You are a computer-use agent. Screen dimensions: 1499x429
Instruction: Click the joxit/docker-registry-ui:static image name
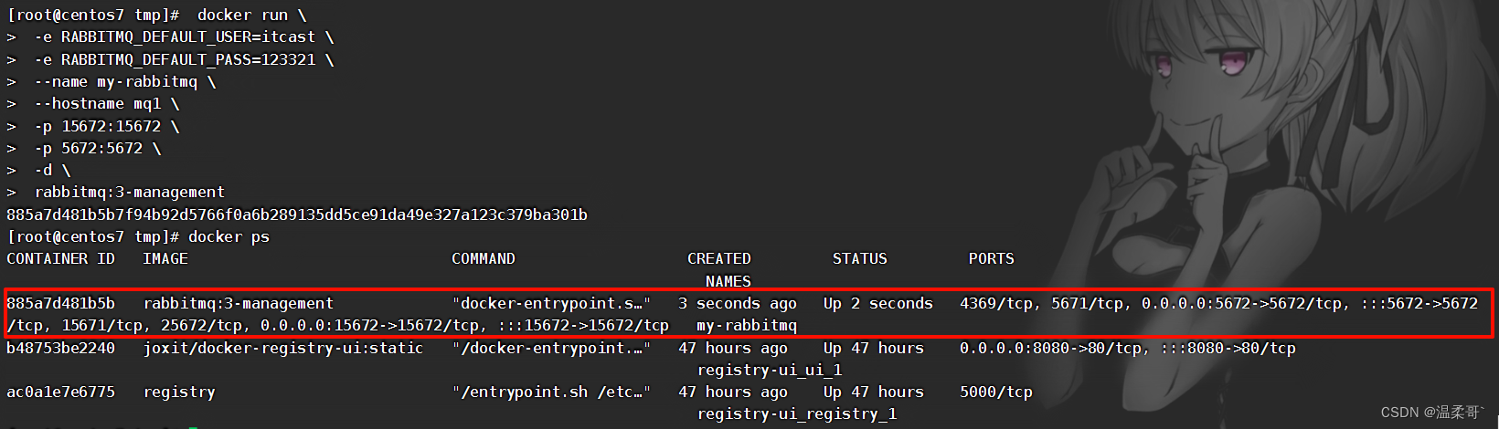[283, 348]
